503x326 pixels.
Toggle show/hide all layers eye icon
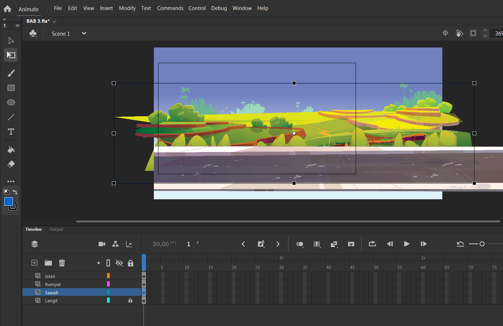coord(119,263)
